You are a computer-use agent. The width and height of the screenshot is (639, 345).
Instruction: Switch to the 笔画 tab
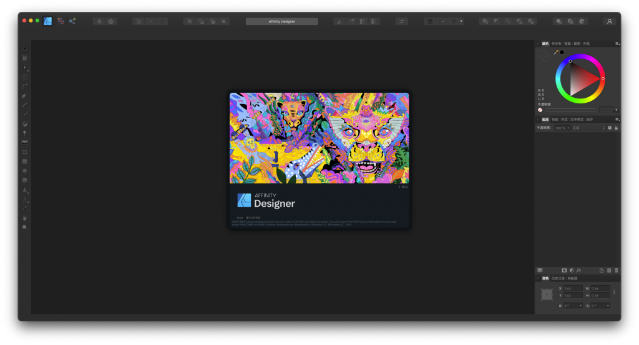567,44
